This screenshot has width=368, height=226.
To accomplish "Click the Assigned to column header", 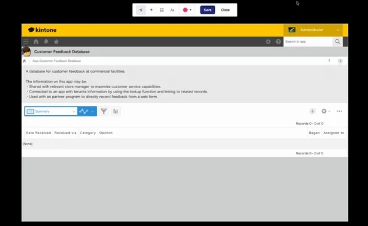I will (x=334, y=133).
